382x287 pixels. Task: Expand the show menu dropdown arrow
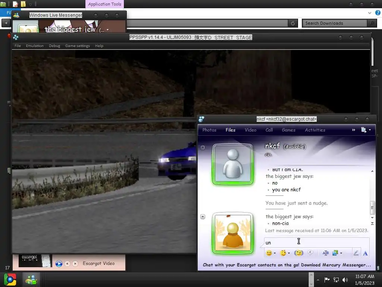coord(370,130)
